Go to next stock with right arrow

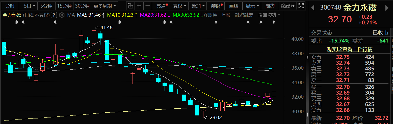click(x=387, y=8)
